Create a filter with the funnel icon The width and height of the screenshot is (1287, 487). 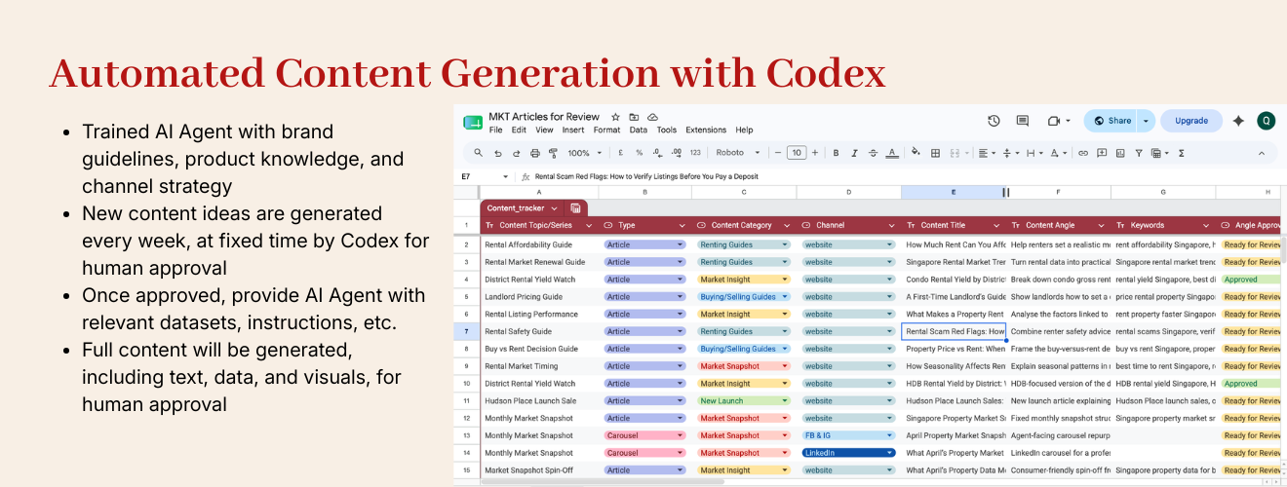click(x=1139, y=153)
